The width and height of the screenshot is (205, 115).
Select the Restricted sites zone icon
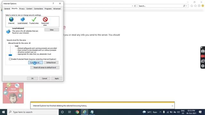click(45, 19)
